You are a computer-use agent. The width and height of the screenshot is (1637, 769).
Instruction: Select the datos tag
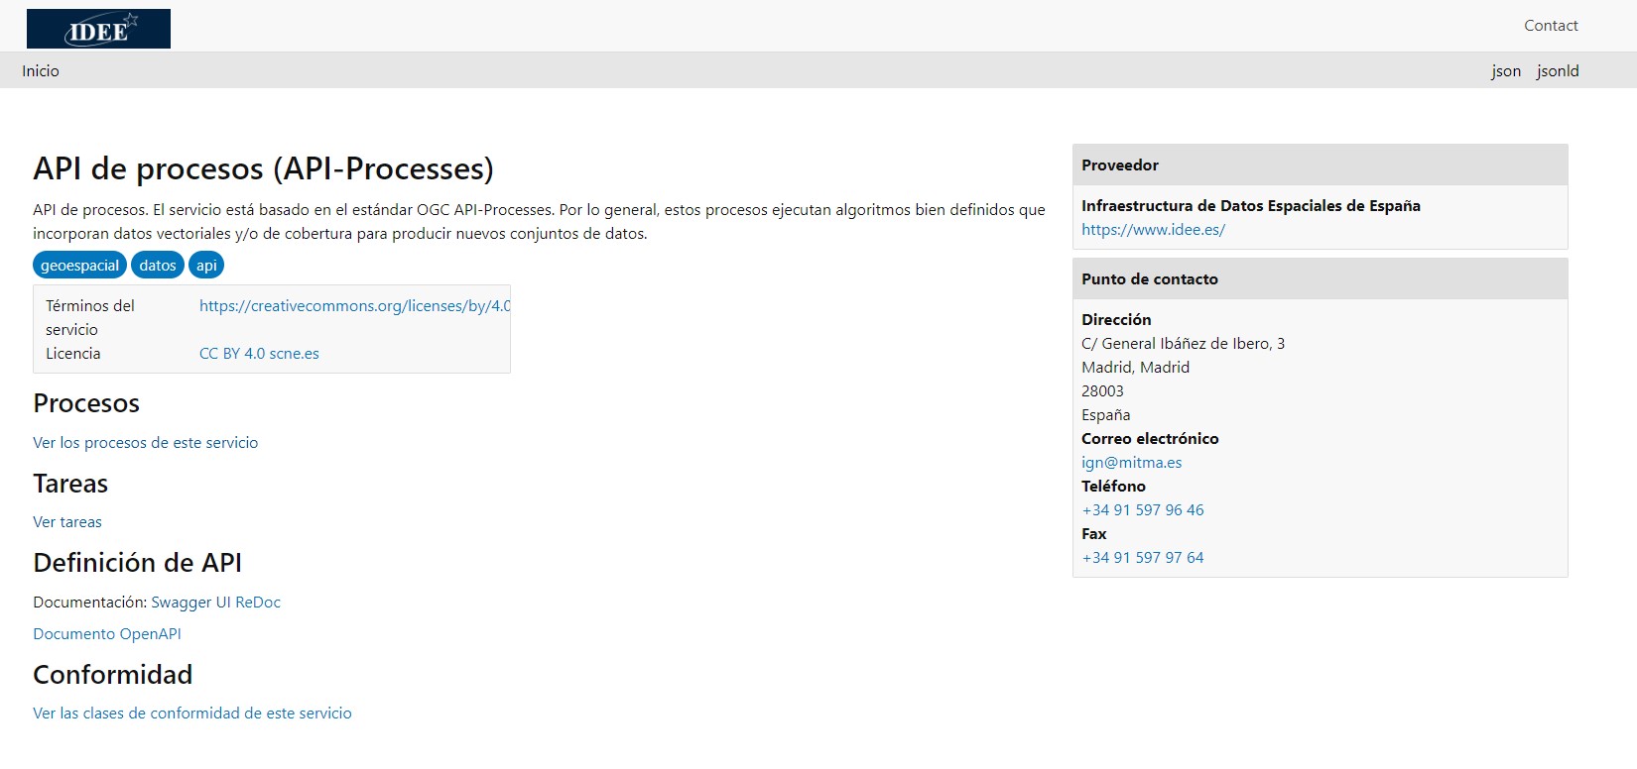point(158,266)
